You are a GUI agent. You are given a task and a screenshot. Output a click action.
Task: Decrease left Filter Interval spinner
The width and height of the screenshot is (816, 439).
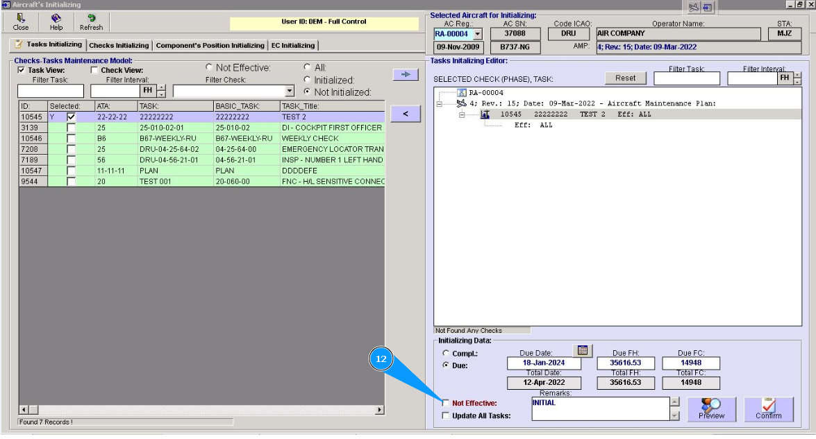click(161, 94)
